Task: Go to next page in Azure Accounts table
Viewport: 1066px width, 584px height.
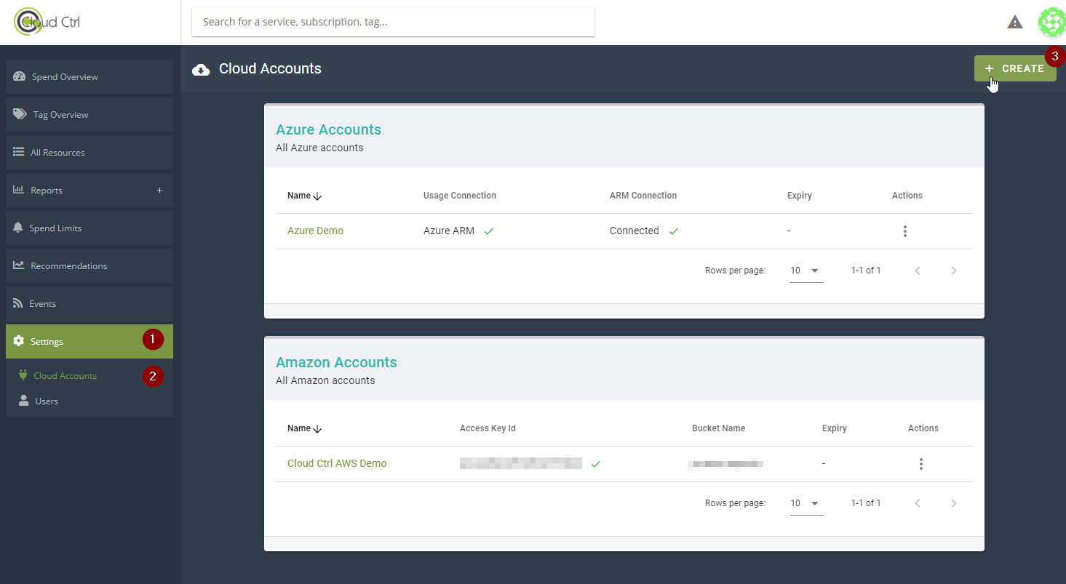Action: [953, 271]
